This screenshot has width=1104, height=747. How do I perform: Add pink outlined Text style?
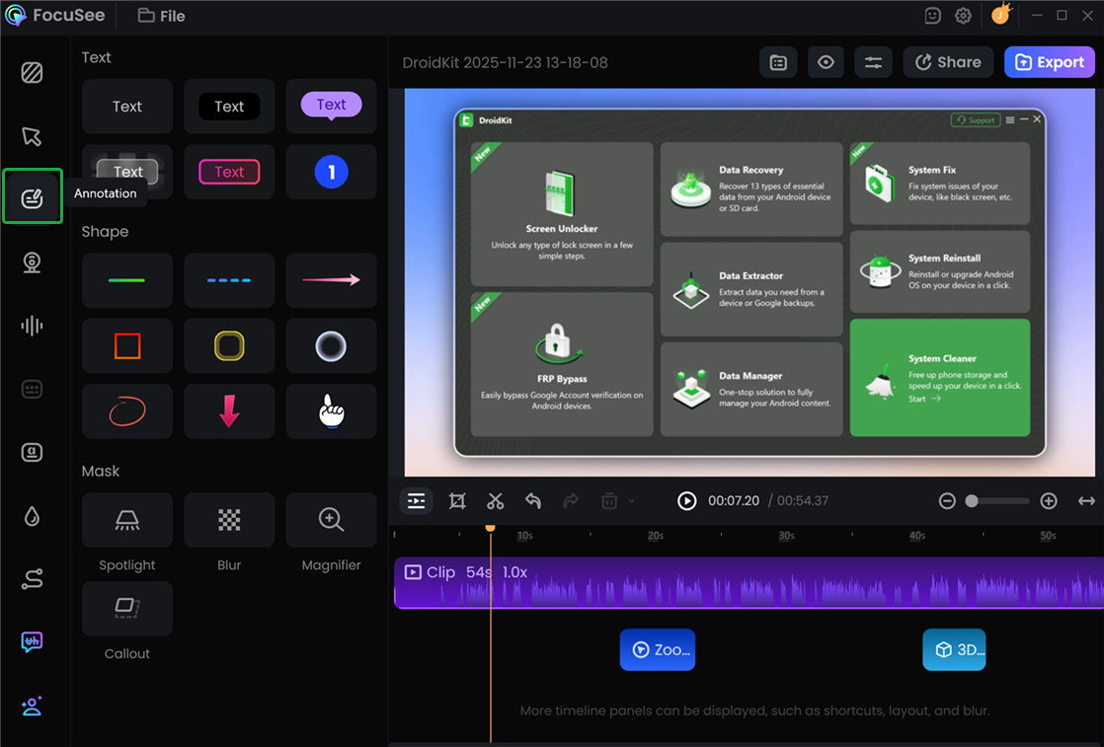pyautogui.click(x=229, y=172)
